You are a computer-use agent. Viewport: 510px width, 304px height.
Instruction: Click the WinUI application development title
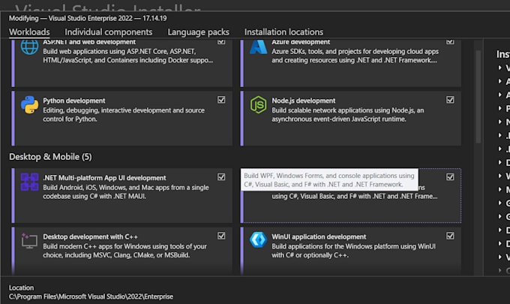(319, 236)
